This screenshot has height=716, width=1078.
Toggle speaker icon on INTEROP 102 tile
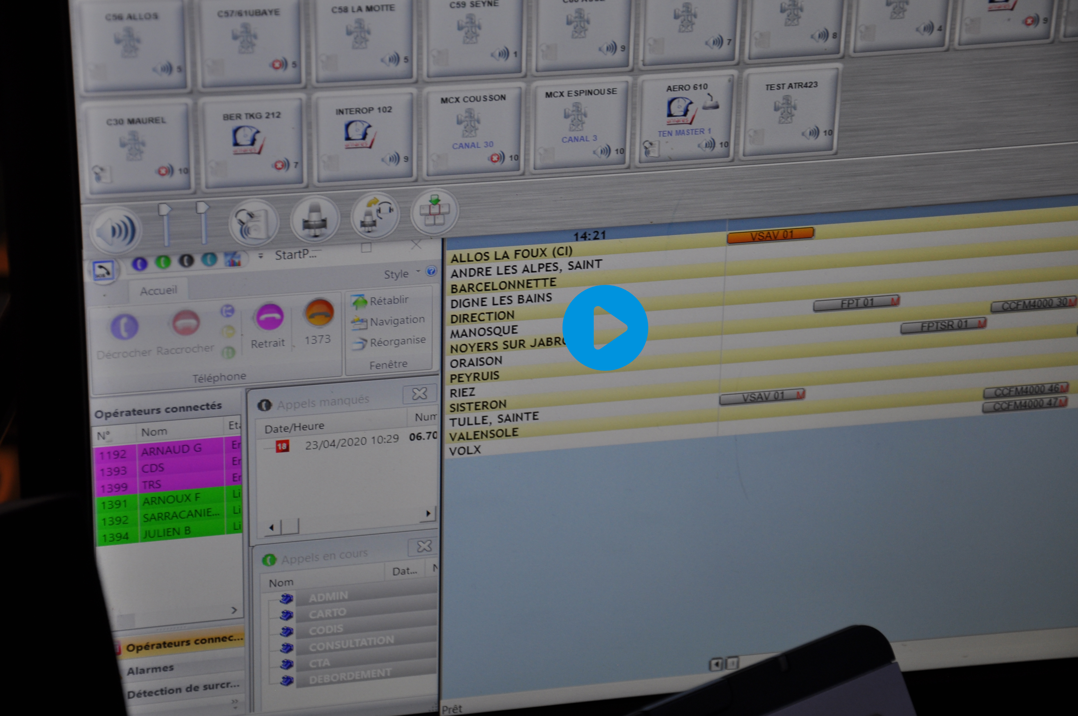click(x=391, y=159)
